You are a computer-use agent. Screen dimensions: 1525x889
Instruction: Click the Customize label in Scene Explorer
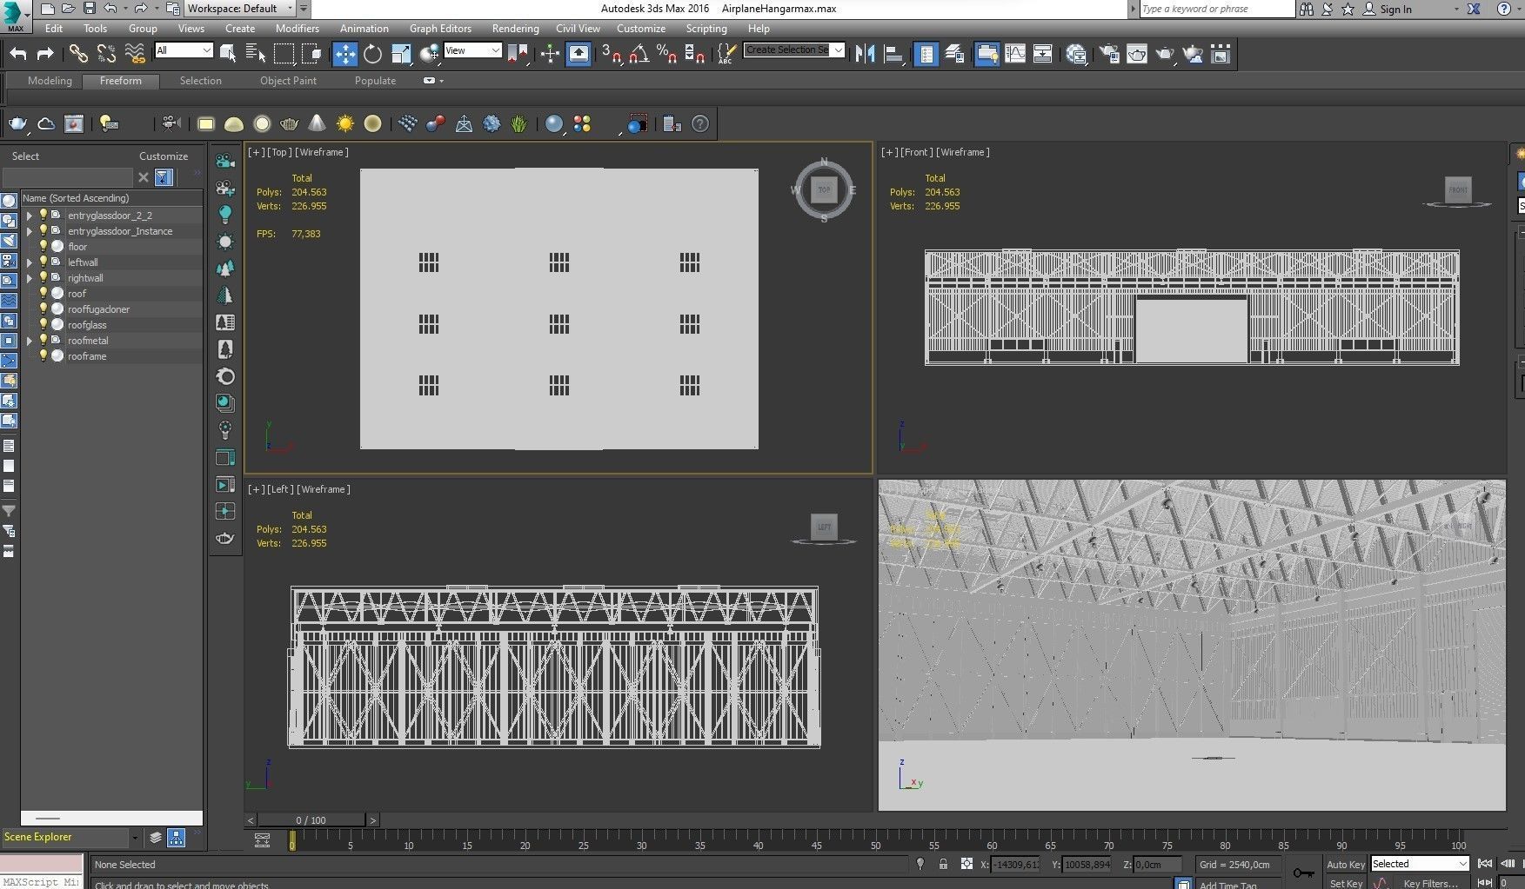tap(164, 156)
